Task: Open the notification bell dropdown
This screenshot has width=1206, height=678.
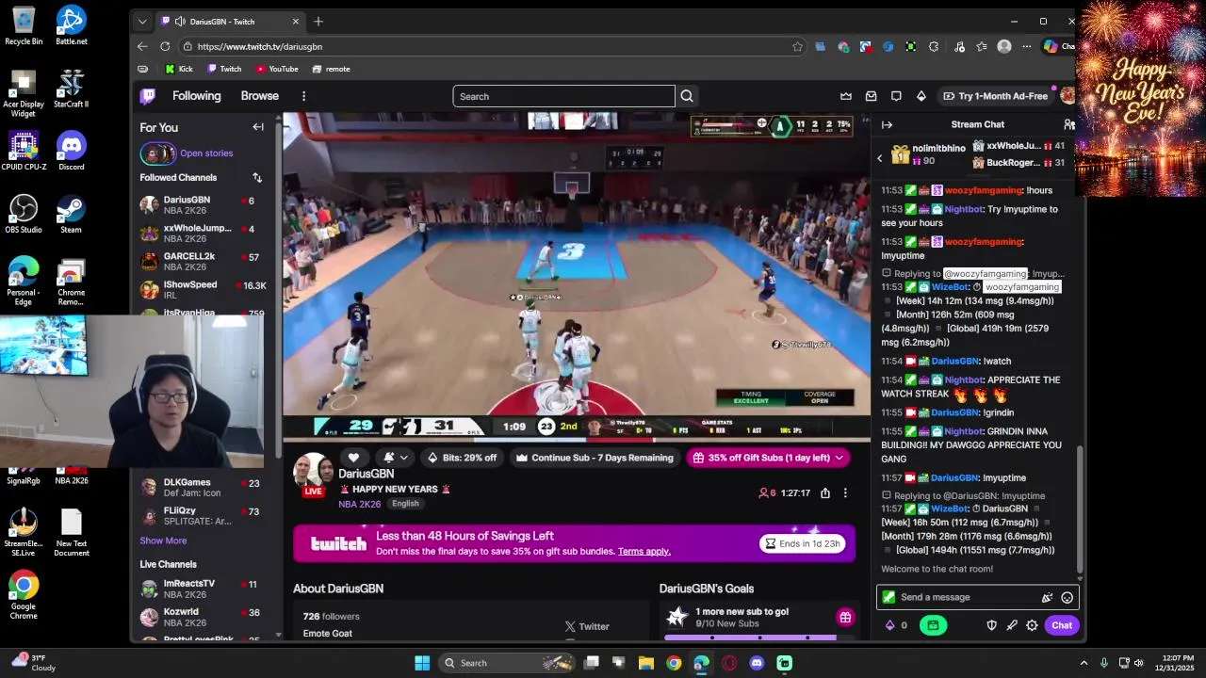Action: click(396, 458)
